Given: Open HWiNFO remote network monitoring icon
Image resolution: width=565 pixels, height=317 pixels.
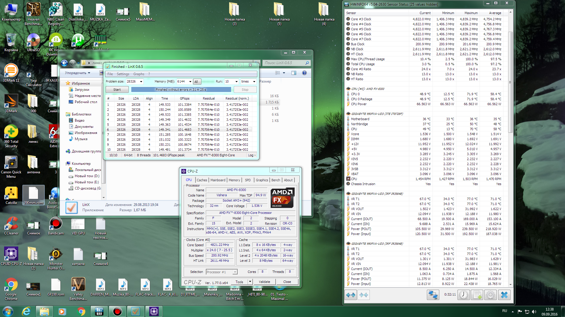Looking at the screenshot, I should [x=433, y=295].
